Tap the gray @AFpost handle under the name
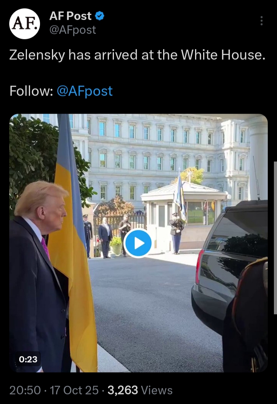277x404 pixels. [x=73, y=30]
